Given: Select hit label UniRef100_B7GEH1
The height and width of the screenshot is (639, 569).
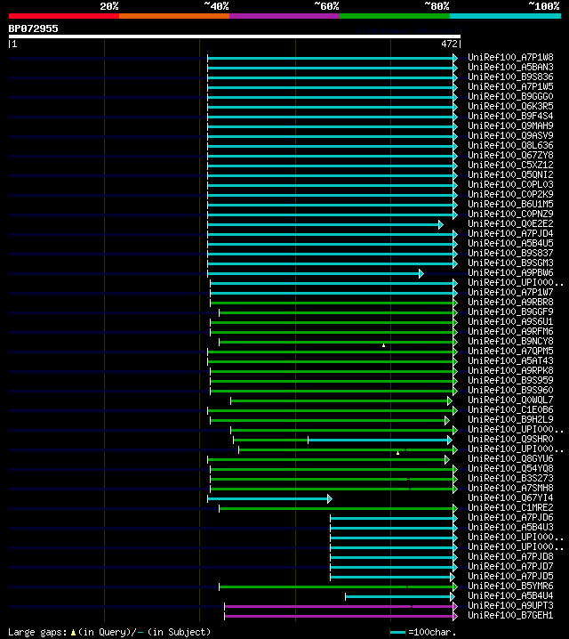Looking at the screenshot, I should coord(510,615).
